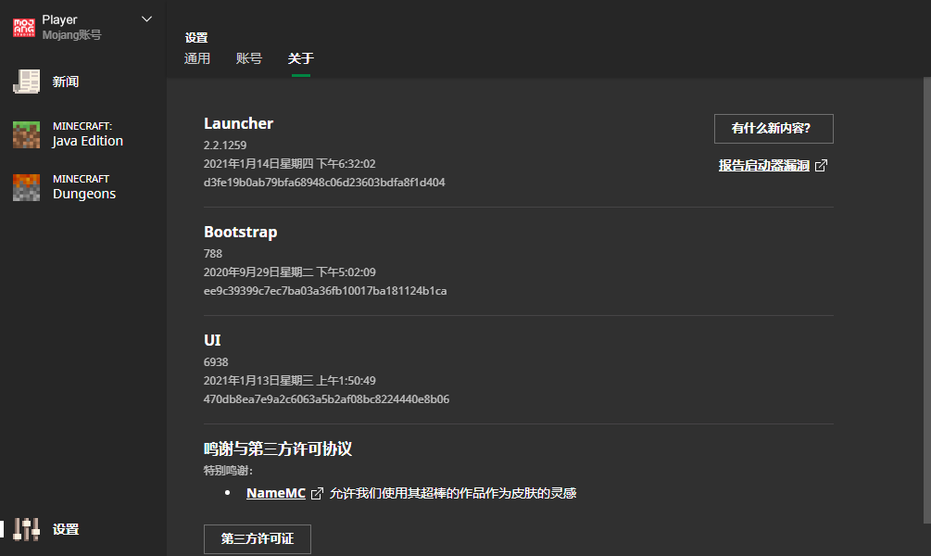Open the 新闻 sidebar label
The width and height of the screenshot is (931, 556).
tap(66, 82)
